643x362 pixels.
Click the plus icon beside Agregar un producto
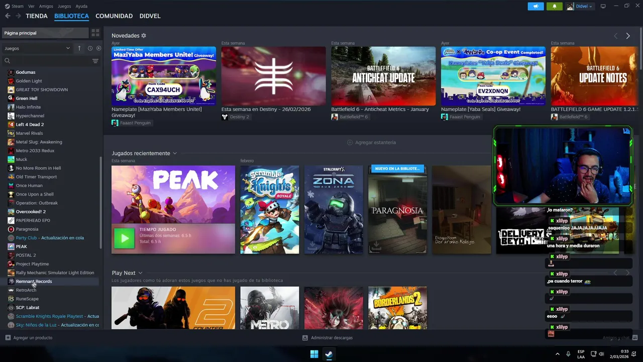[x=8, y=337]
